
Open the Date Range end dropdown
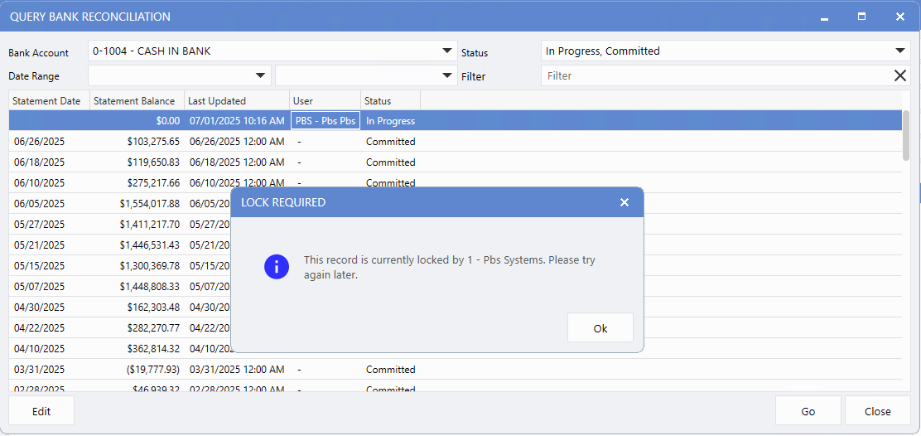pyautogui.click(x=448, y=75)
